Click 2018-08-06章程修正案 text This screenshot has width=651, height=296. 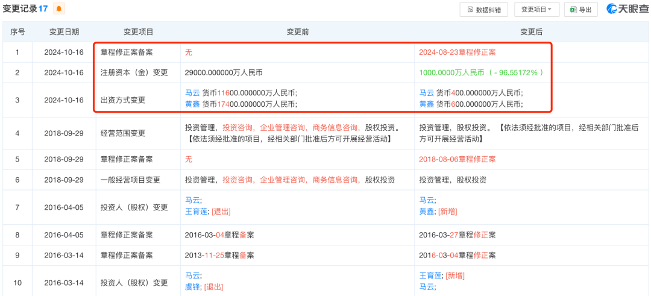(x=458, y=159)
